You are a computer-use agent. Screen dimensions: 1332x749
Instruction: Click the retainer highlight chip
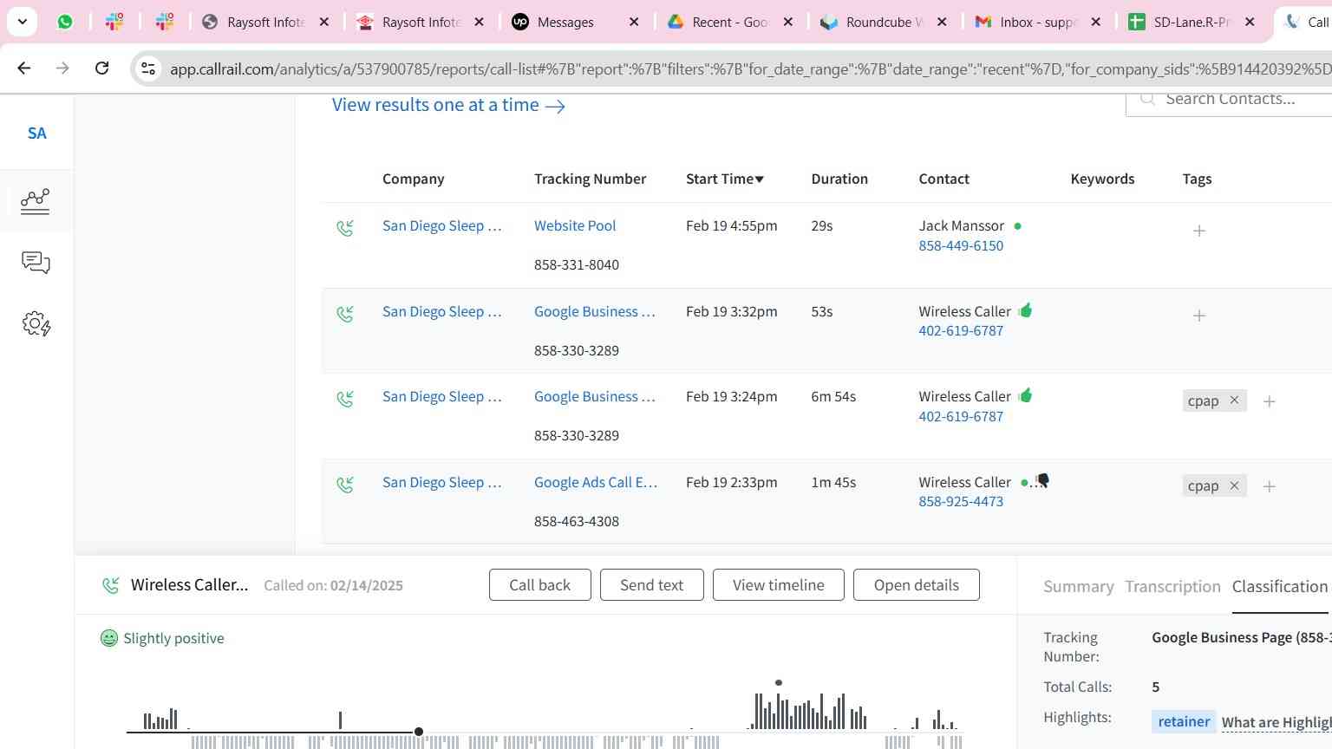tap(1184, 721)
